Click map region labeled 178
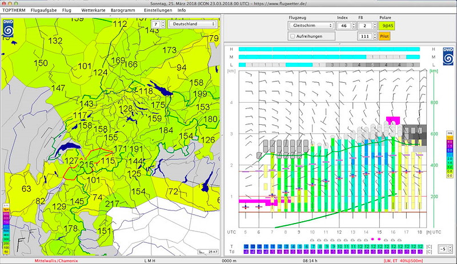 (70, 229)
